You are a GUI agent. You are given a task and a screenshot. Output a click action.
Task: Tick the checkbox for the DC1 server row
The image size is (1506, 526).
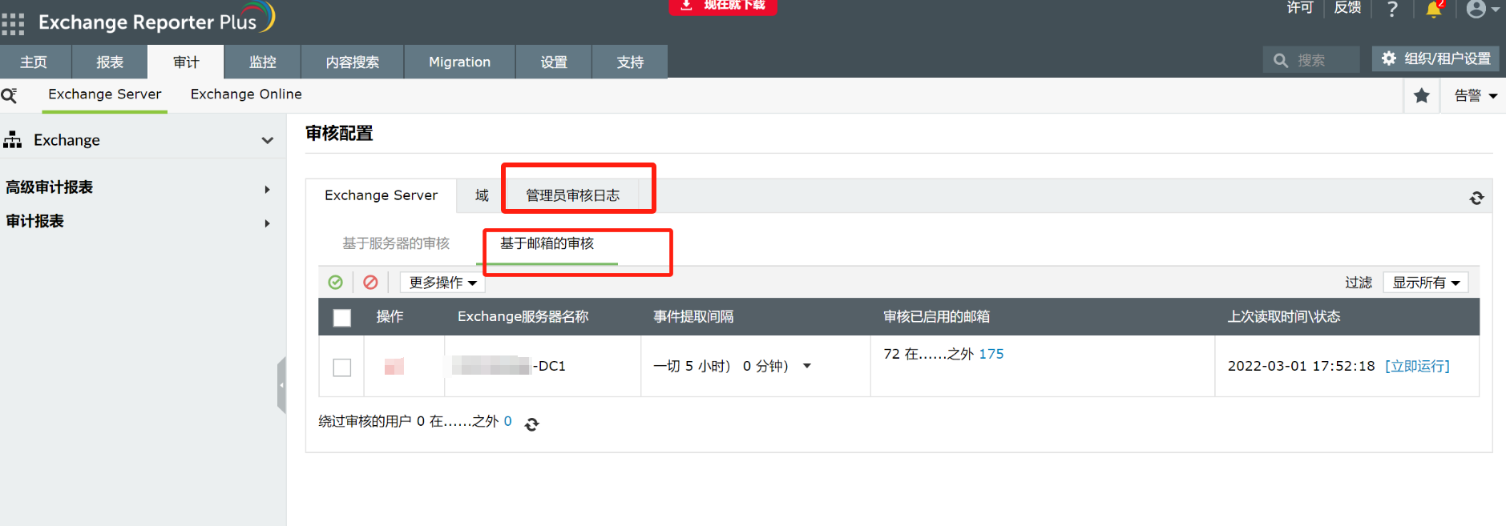(x=342, y=367)
